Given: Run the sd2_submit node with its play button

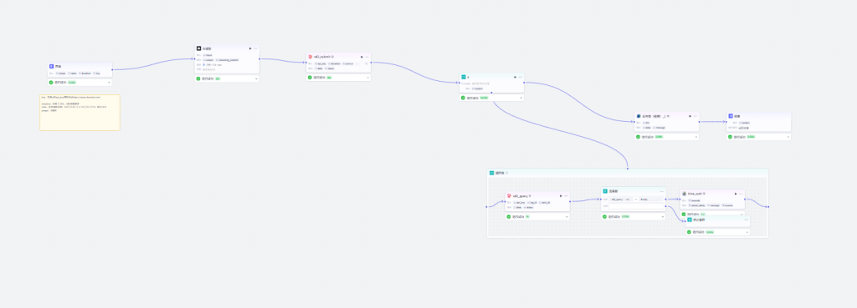Looking at the screenshot, I should [362, 57].
